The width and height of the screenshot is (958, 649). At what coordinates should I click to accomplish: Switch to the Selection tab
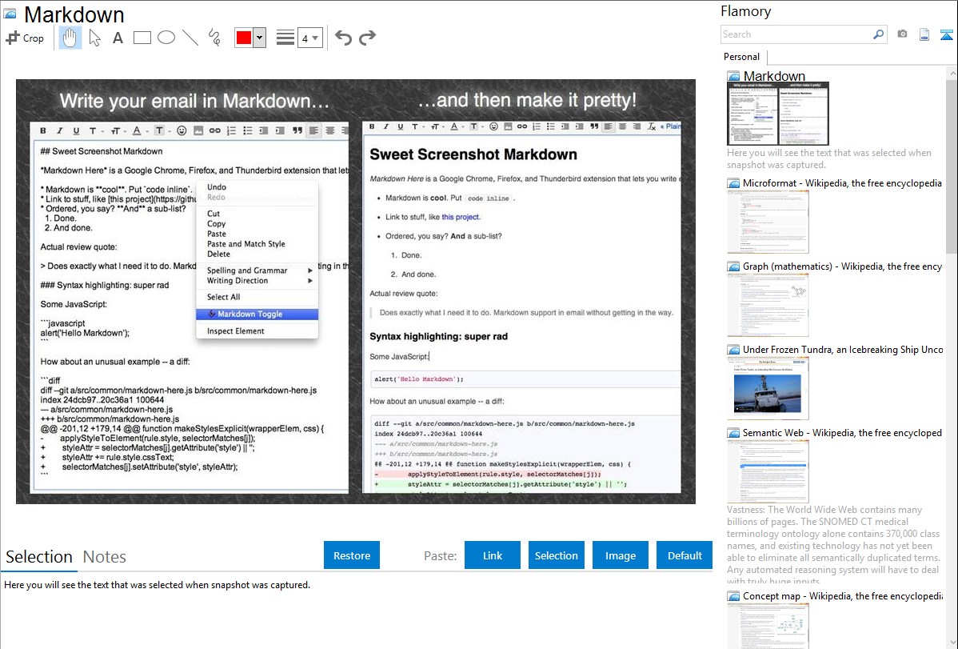(39, 557)
